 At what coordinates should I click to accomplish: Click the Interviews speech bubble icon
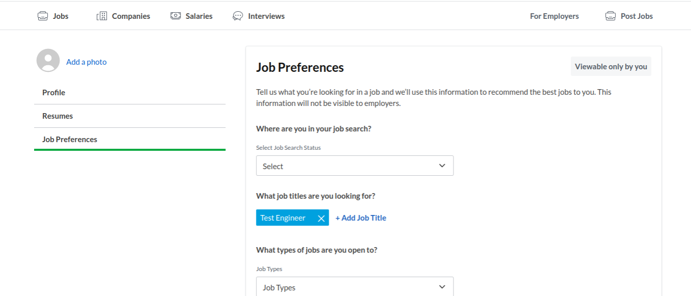tap(238, 16)
